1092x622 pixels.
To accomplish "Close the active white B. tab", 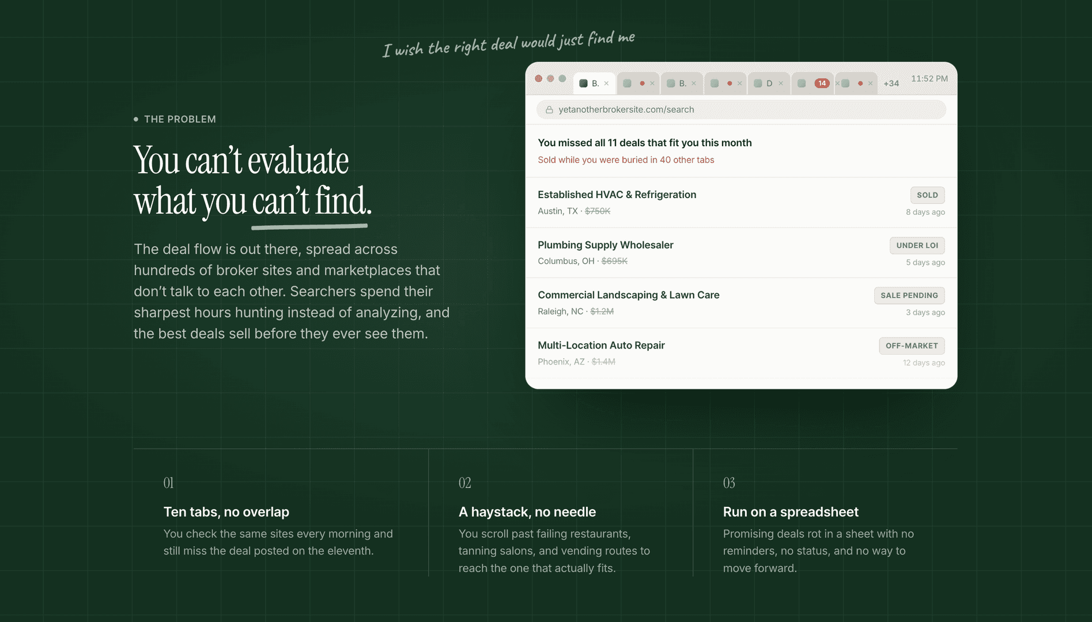I will click(x=606, y=84).
